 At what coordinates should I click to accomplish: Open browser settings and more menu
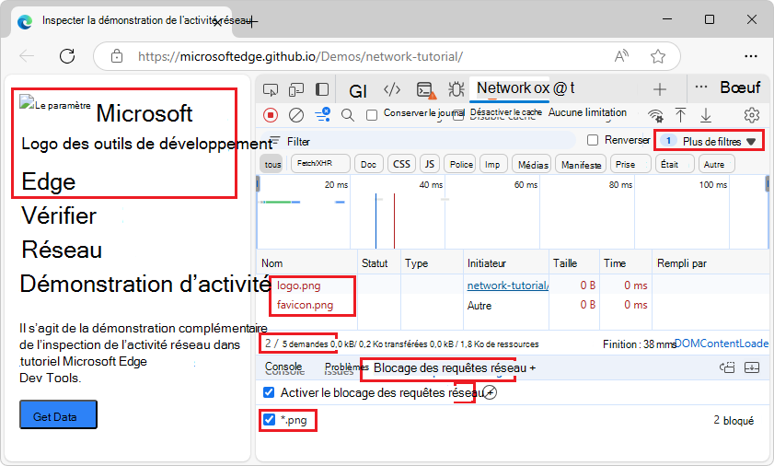(x=751, y=56)
